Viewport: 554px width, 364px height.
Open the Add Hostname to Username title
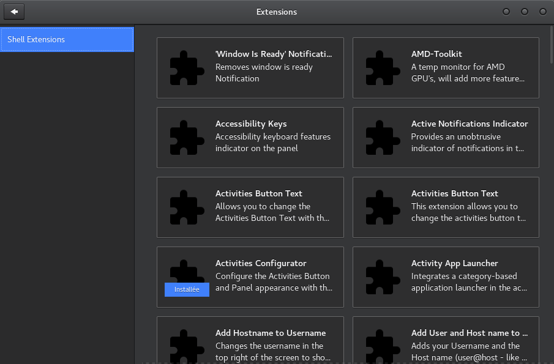click(x=270, y=333)
